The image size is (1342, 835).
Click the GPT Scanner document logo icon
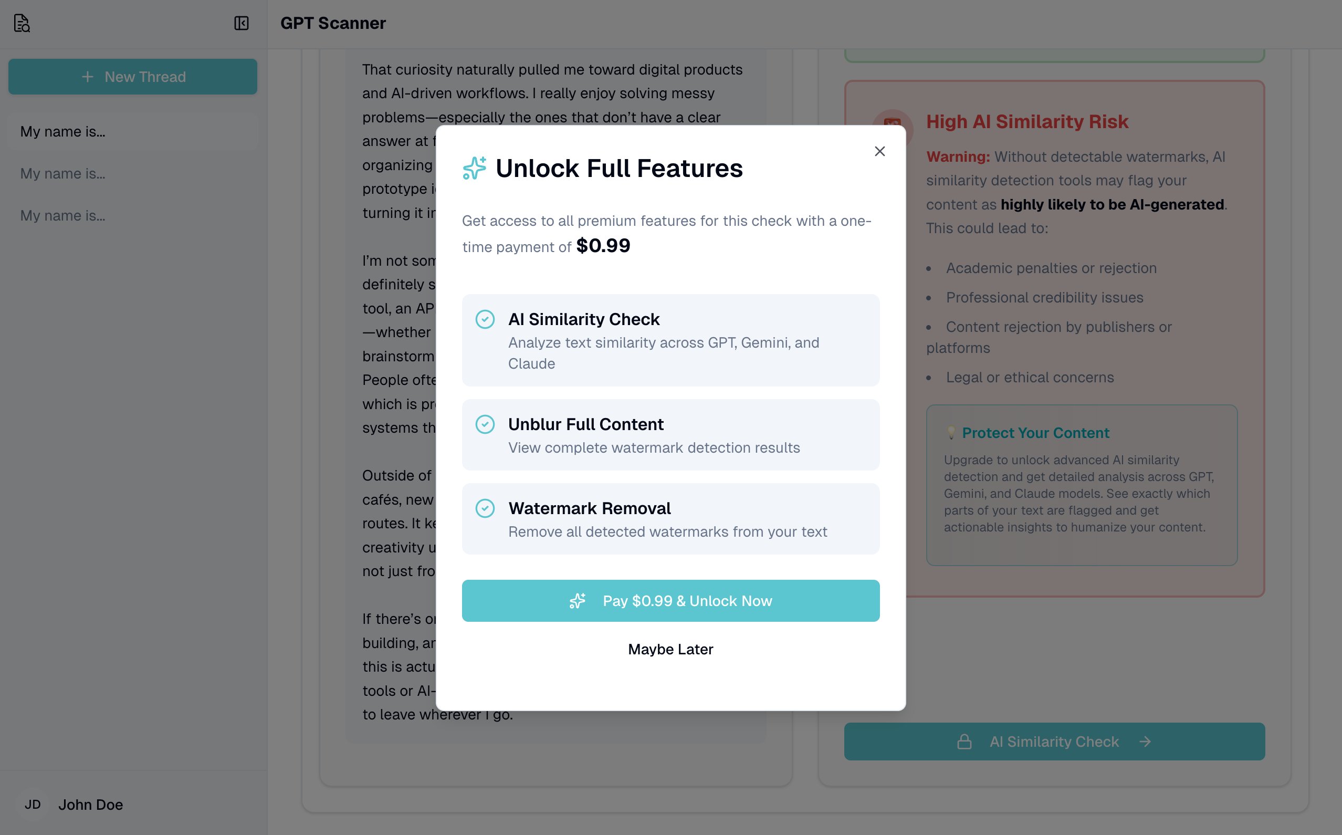point(22,23)
